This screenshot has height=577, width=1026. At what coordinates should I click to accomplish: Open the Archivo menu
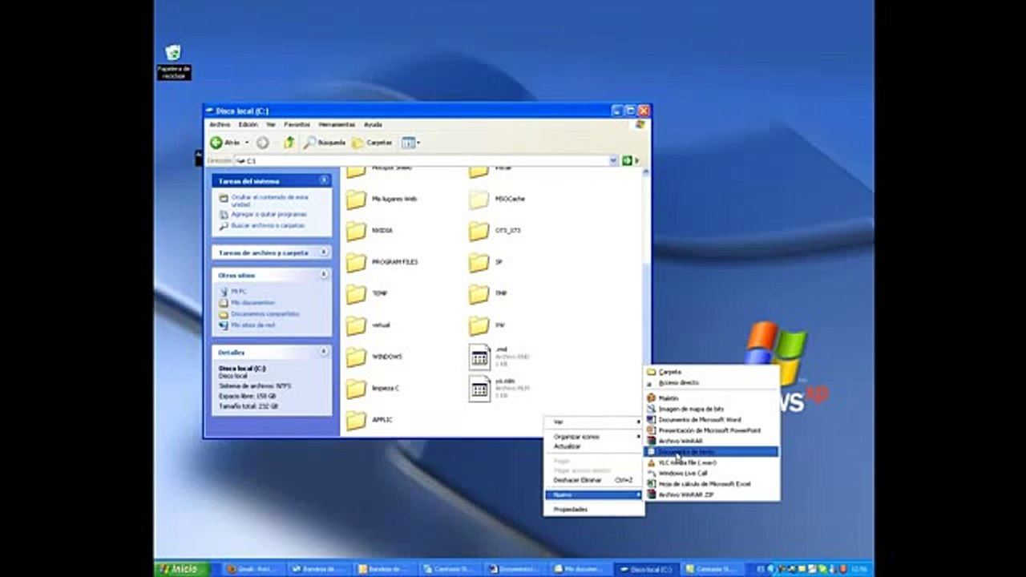point(220,125)
